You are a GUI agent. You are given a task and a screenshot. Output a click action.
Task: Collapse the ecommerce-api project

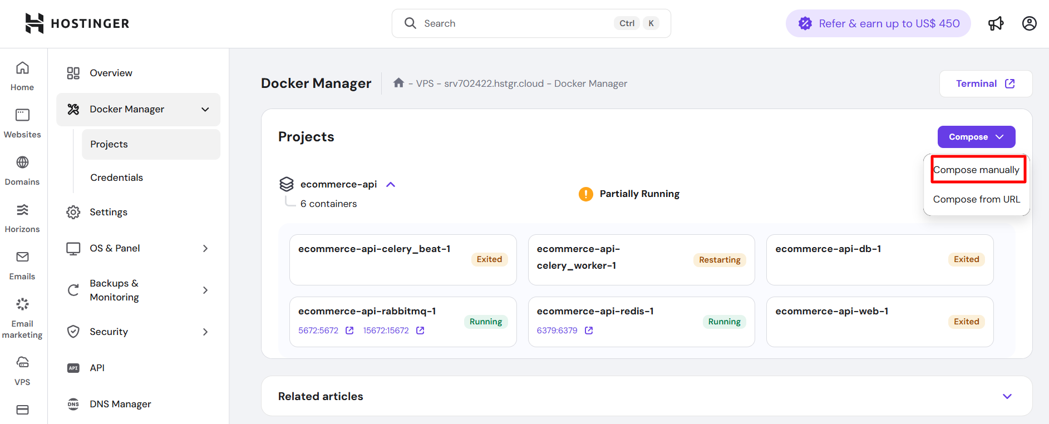tap(391, 184)
